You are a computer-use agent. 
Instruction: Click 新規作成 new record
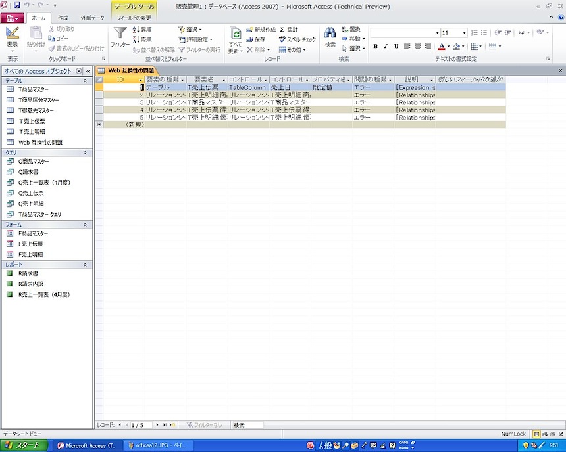pyautogui.click(x=261, y=30)
